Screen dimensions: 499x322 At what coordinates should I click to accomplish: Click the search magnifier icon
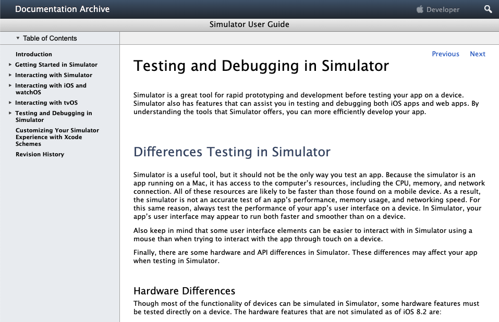[x=488, y=9]
